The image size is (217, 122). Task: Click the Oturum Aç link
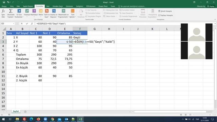(x=201, y=6)
